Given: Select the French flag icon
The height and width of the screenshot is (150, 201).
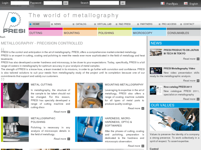Looking at the screenshot, I should pyautogui.click(x=163, y=4).
